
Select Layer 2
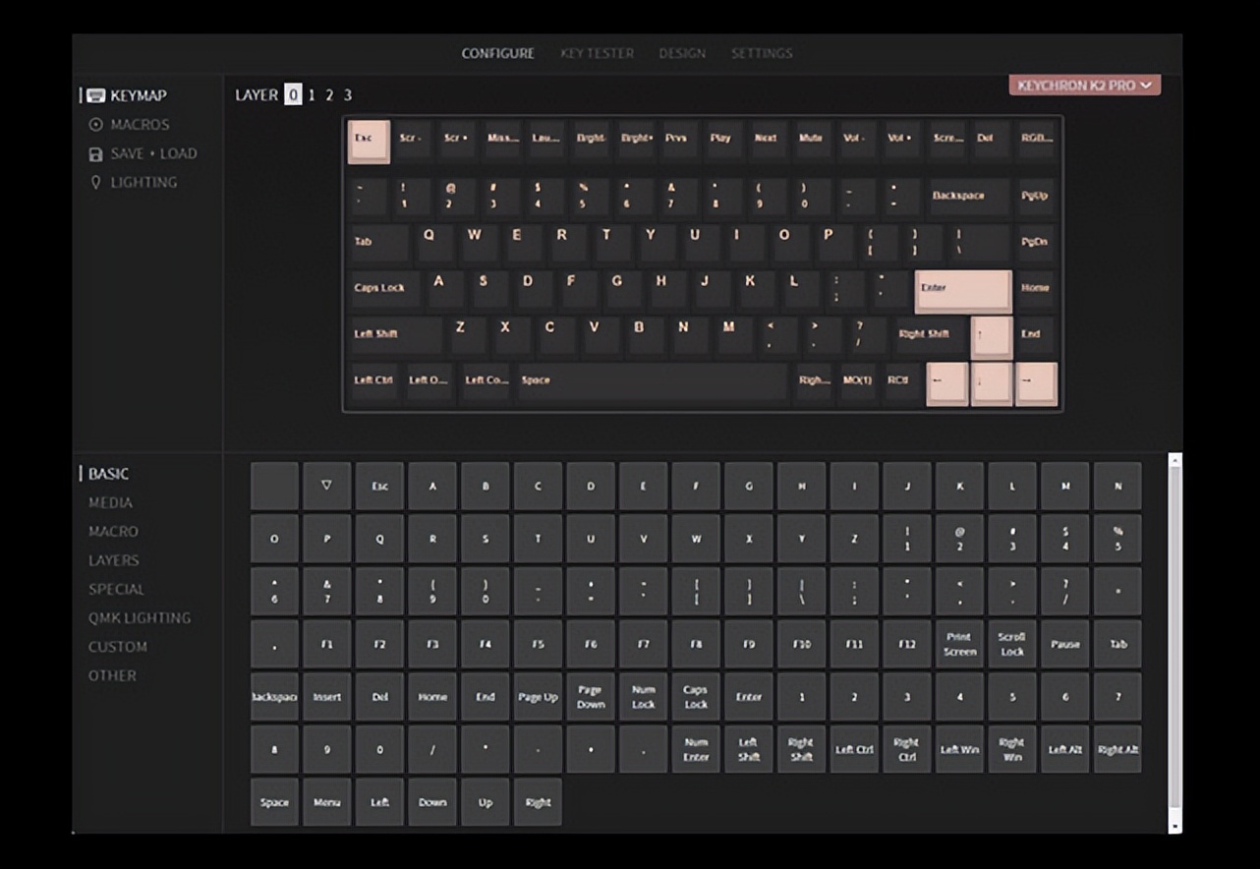pyautogui.click(x=328, y=94)
